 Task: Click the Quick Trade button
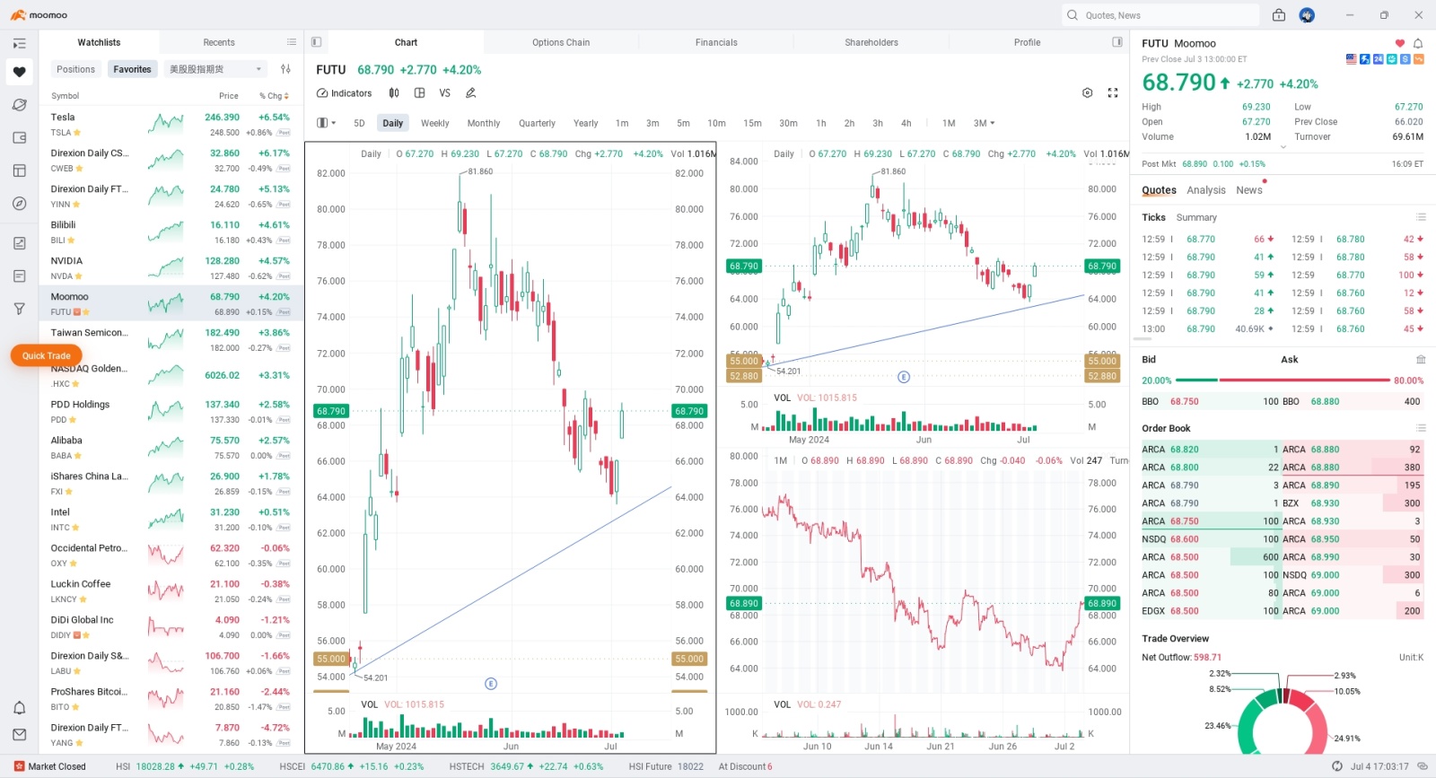46,356
